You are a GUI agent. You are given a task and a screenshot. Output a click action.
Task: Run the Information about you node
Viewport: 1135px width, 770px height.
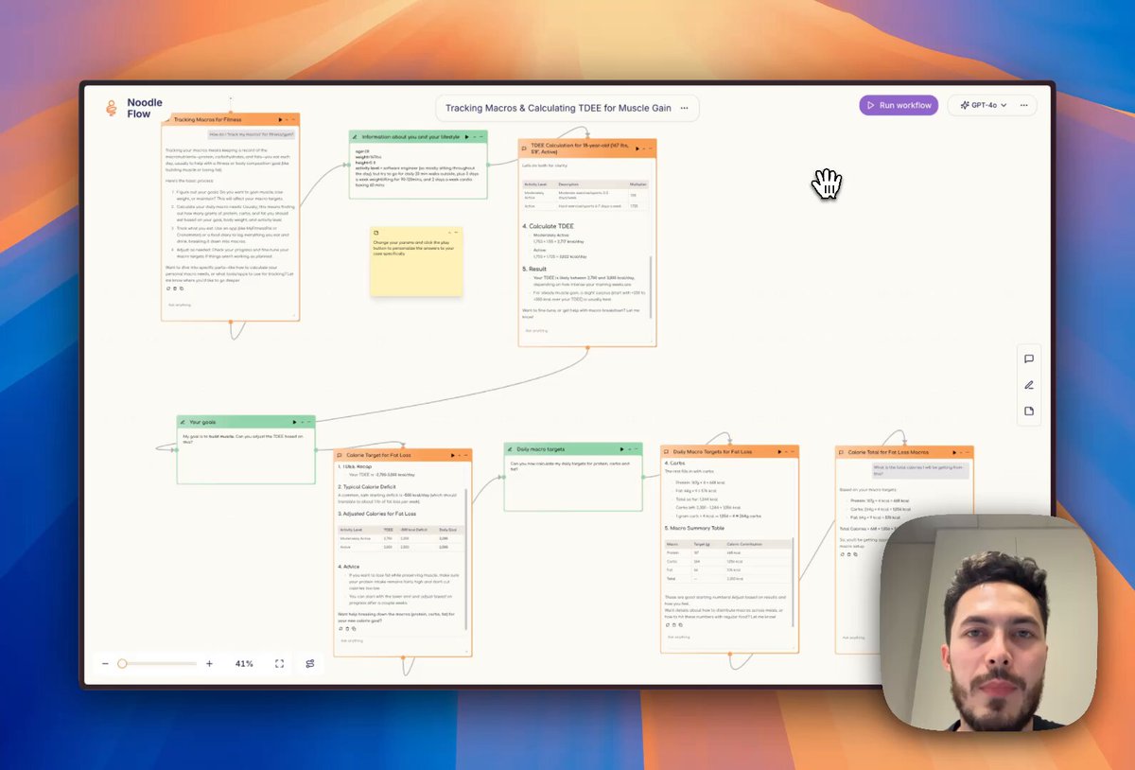coord(466,137)
